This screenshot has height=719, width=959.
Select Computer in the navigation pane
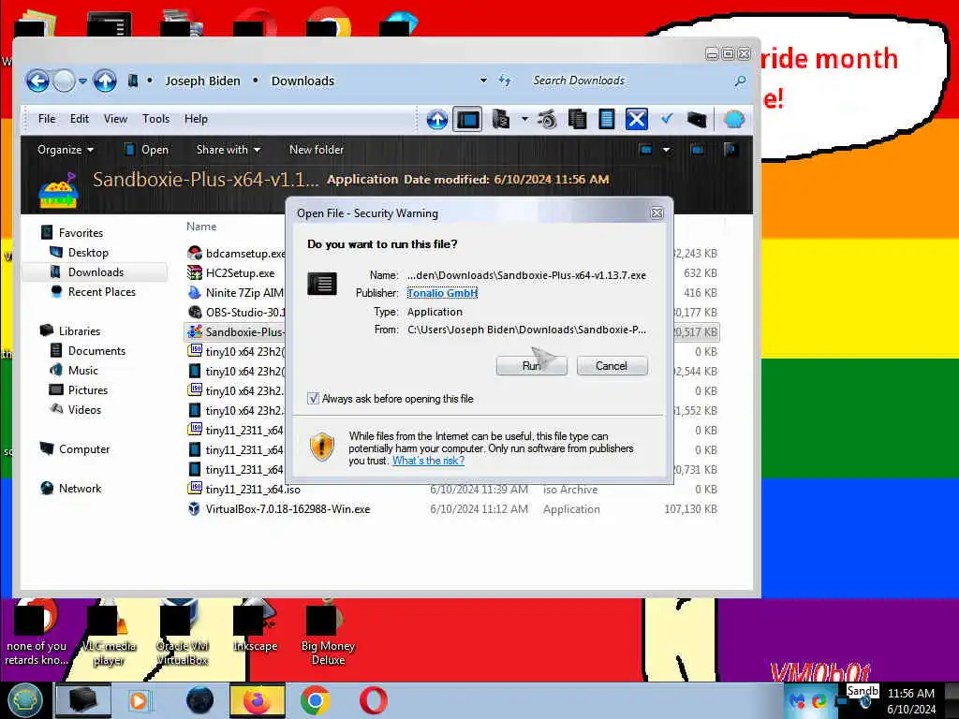pos(83,448)
